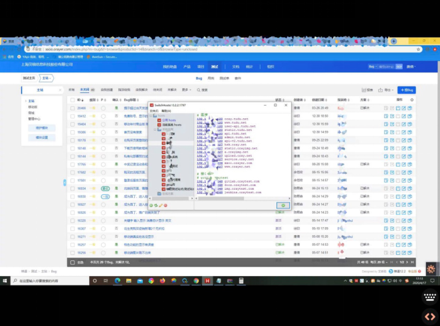Open the table column settings gear icon

412,100
